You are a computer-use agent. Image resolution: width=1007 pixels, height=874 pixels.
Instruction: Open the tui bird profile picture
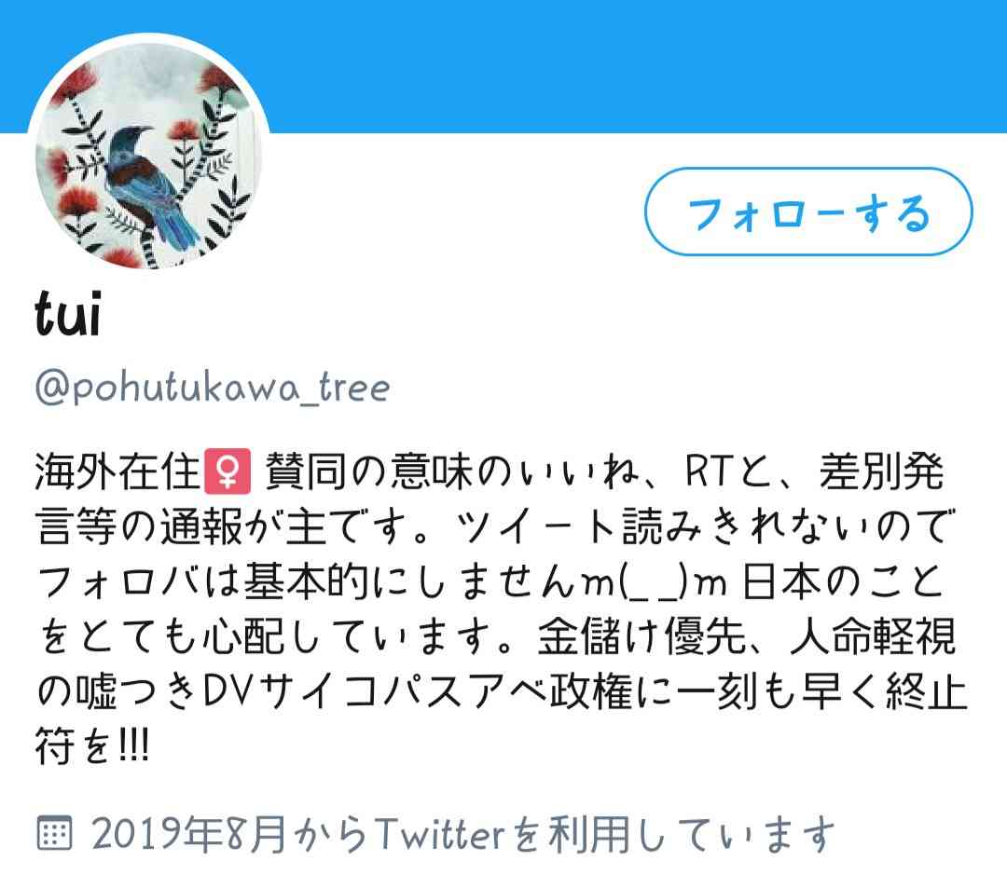point(148,154)
